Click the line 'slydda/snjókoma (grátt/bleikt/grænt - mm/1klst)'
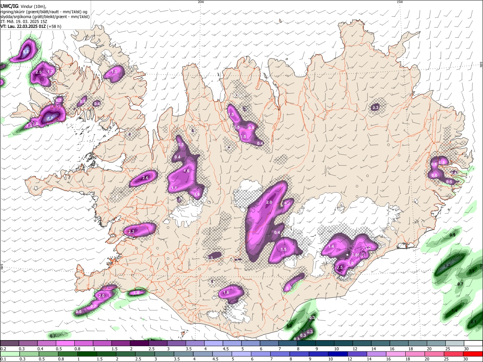 [x=45, y=17]
